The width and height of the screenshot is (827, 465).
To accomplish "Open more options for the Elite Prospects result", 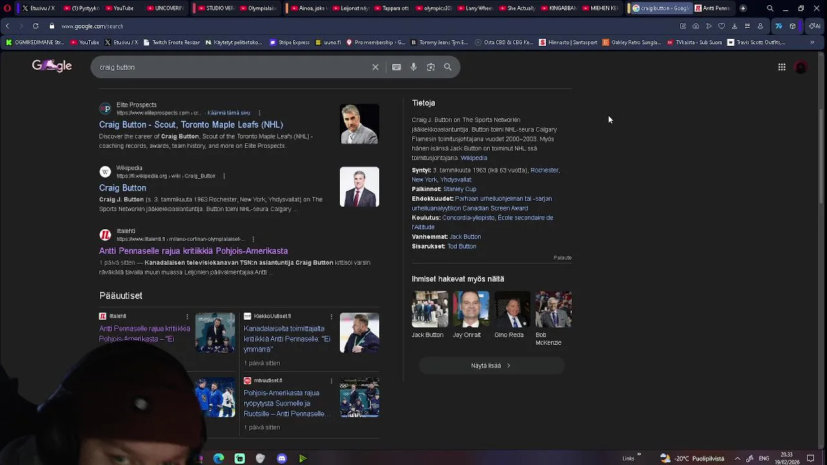I will [260, 113].
